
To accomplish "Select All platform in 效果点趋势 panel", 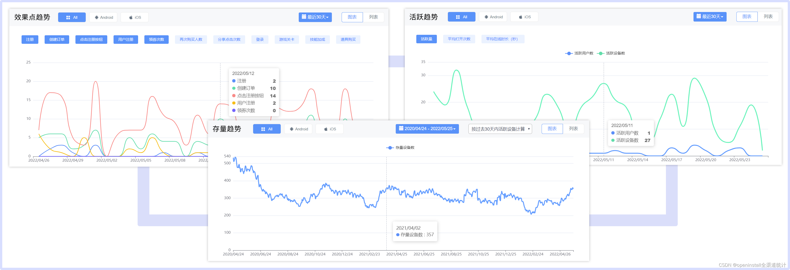I will (72, 18).
